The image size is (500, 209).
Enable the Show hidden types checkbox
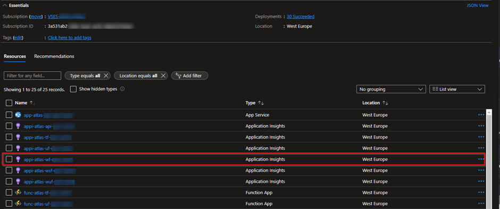[x=73, y=89]
